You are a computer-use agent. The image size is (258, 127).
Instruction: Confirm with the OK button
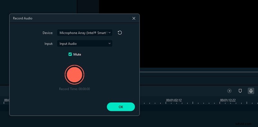tap(121, 107)
